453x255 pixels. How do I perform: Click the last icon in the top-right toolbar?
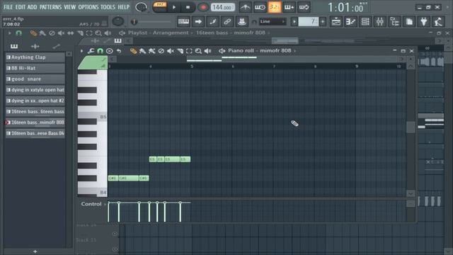438,21
